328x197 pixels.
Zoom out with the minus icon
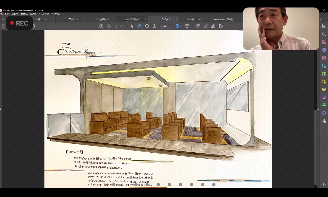147,26
